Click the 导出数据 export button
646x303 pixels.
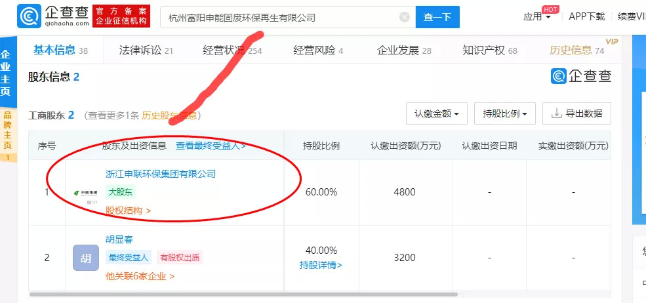pos(576,113)
